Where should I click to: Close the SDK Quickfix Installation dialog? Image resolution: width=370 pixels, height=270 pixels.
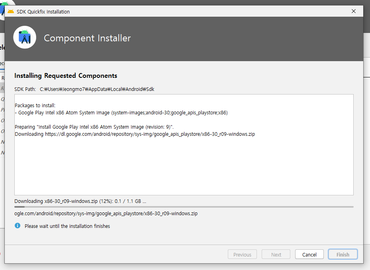[354, 11]
